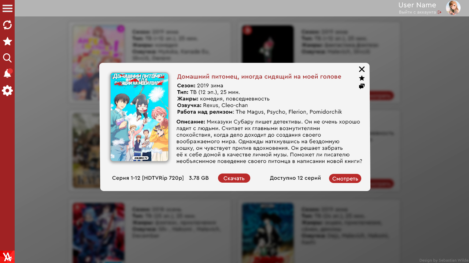Click the Смотреть watch button in dialog
This screenshot has height=263, width=469.
[x=345, y=179]
